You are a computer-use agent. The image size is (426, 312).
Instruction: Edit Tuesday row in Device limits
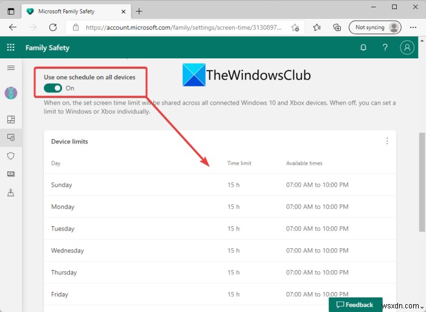[220, 229]
